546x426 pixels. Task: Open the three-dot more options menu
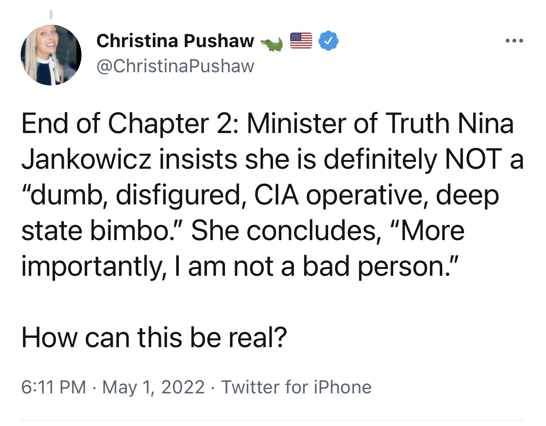click(514, 41)
